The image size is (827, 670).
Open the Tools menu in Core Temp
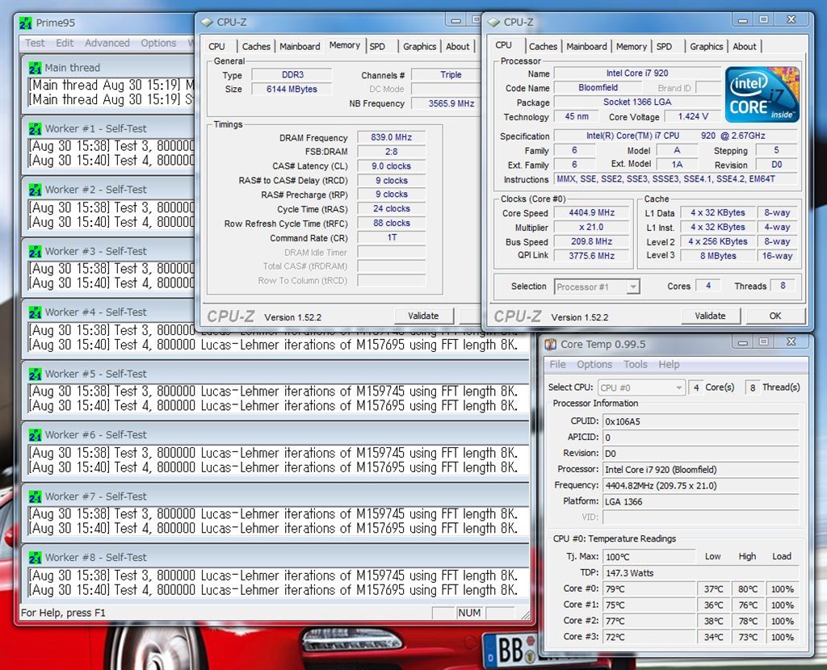[636, 365]
